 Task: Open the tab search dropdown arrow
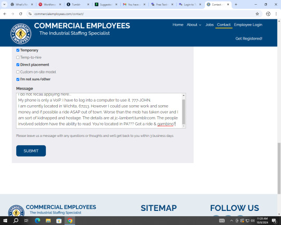[4, 5]
